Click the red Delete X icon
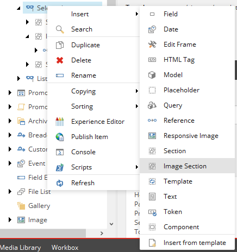This screenshot has height=252, width=237. click(x=60, y=60)
